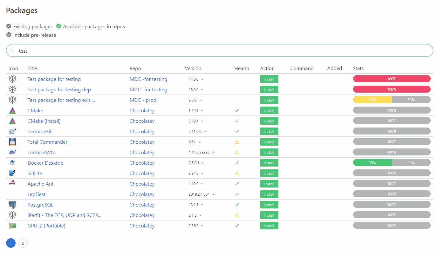Click the package search field containing "test"
Screen dimensions: 437x256
(220, 50)
